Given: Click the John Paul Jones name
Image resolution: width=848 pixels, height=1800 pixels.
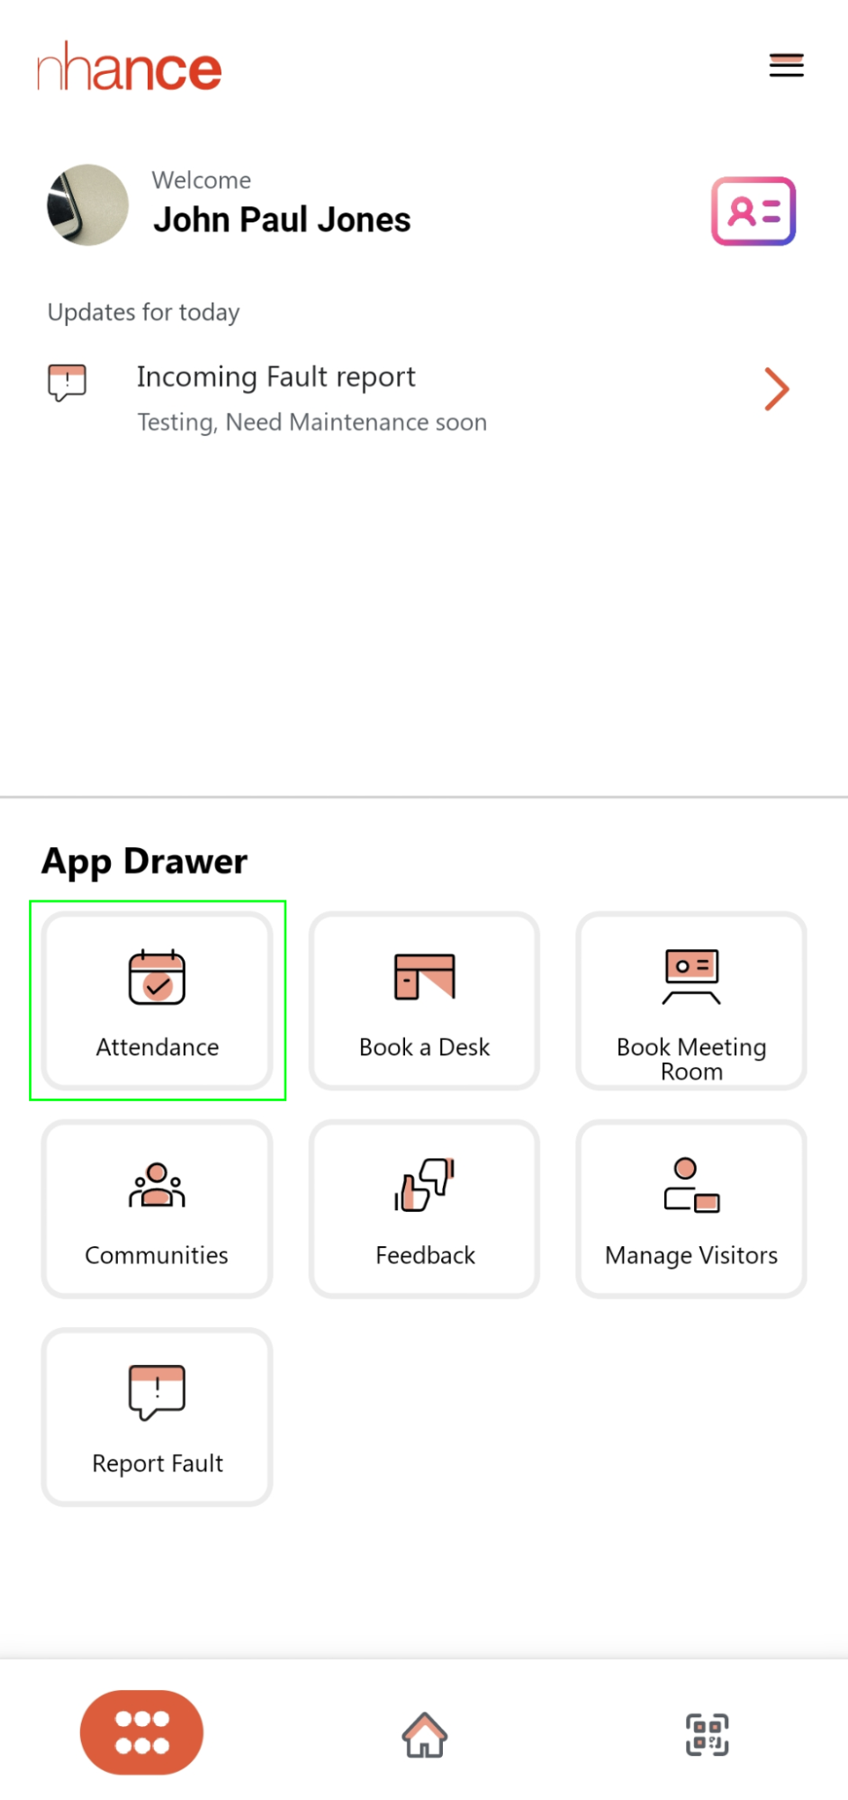Looking at the screenshot, I should click(282, 220).
